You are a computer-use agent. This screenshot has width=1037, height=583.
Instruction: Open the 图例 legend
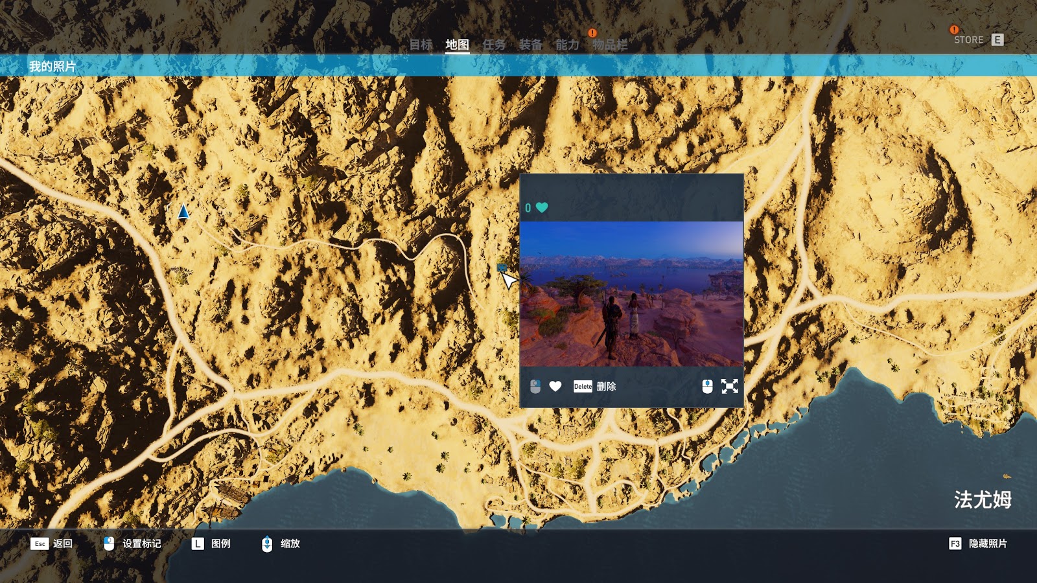221,543
